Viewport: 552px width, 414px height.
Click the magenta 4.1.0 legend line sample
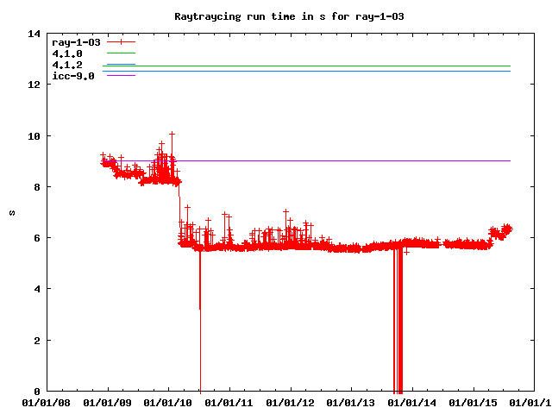click(122, 53)
